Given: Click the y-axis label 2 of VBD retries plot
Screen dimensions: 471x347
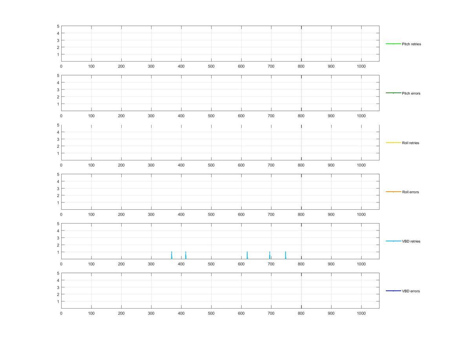Looking at the screenshot, I should tap(58, 245).
